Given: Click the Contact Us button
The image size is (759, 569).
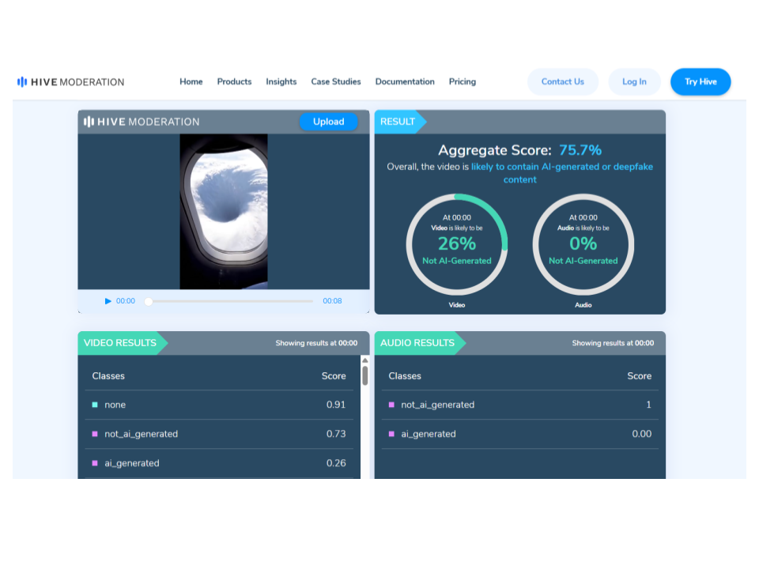Looking at the screenshot, I should pyautogui.click(x=562, y=81).
